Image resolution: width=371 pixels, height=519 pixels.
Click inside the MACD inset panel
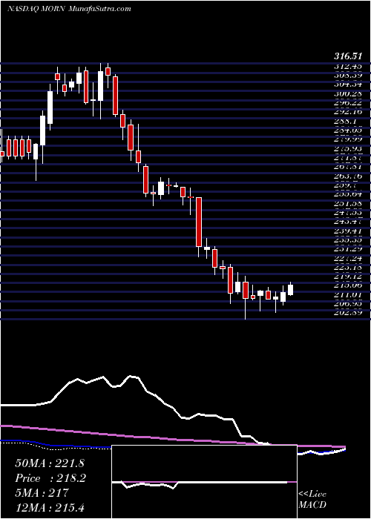pos(204,482)
